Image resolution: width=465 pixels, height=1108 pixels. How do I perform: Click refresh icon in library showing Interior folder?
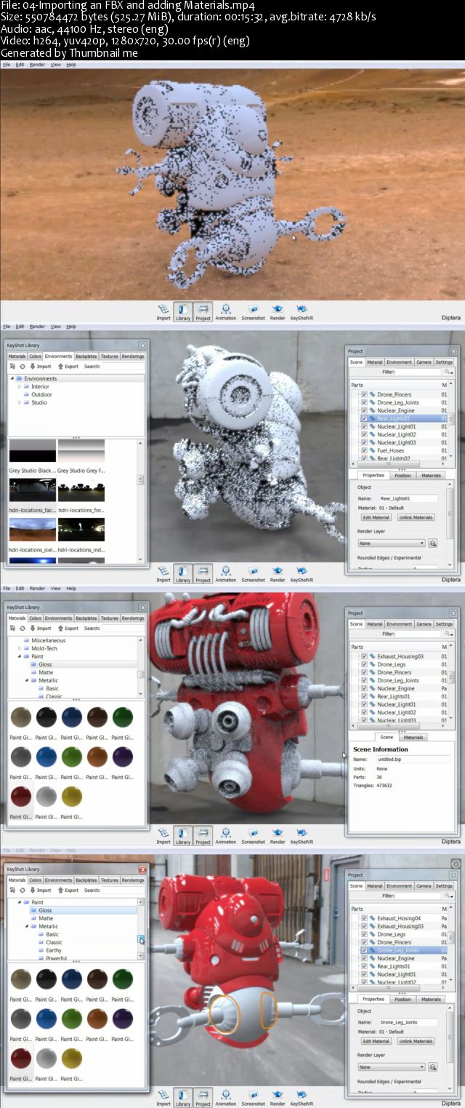(x=23, y=367)
